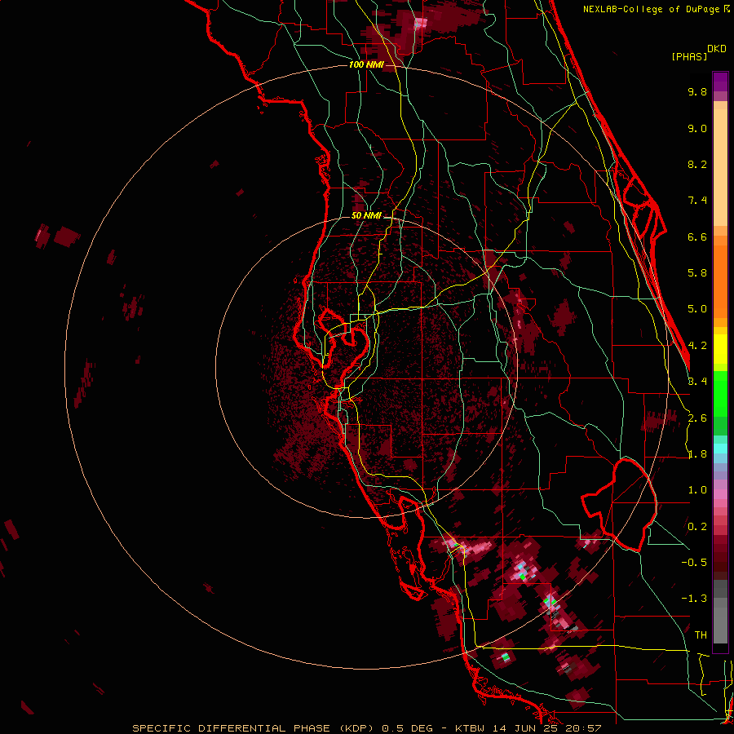Click SPECIFIC DIFFERENTIAL PHASE in the caption

pyautogui.click(x=232, y=728)
